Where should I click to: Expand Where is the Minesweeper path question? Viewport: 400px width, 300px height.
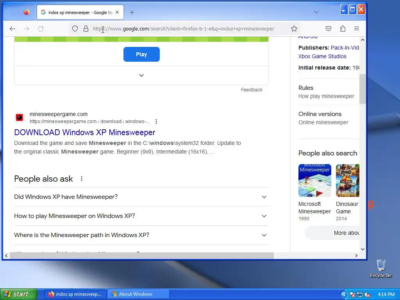click(x=141, y=235)
